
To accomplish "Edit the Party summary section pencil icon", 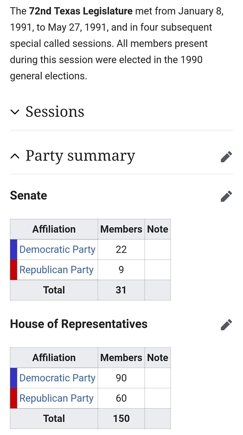I will 226,157.
